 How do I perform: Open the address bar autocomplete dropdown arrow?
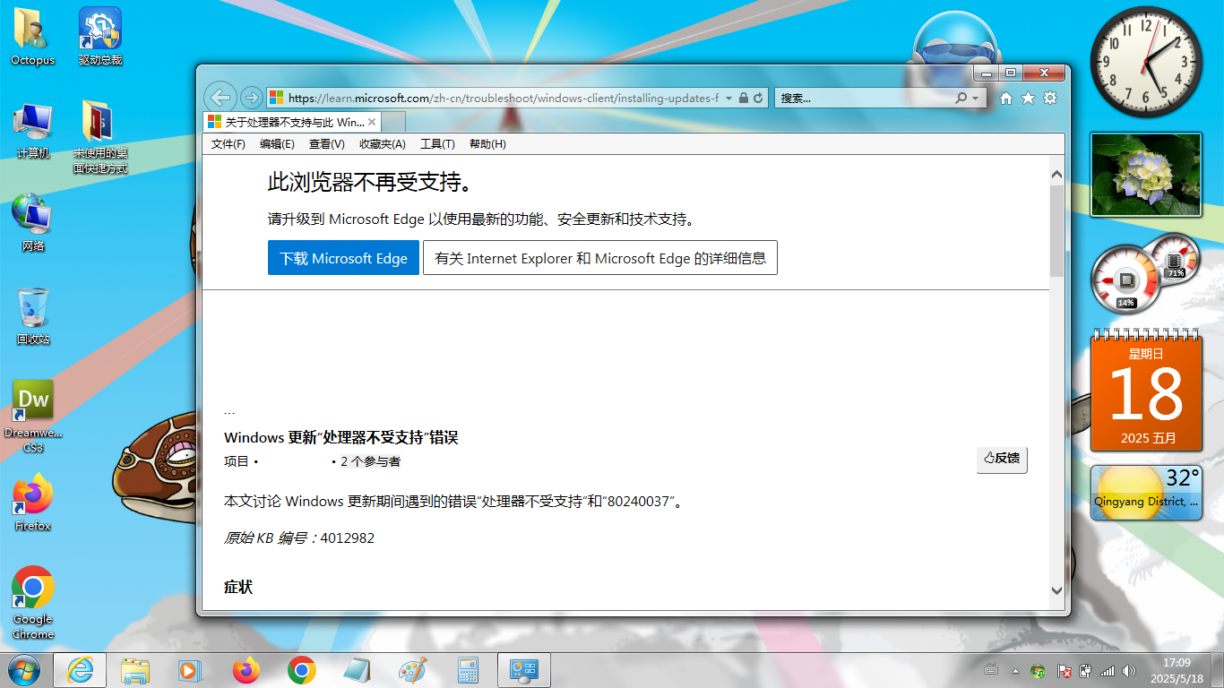click(728, 98)
